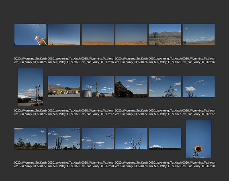This screenshot has width=229, height=181.
Task: Select the grain silo thumbnail
Action: click(x=98, y=86)
